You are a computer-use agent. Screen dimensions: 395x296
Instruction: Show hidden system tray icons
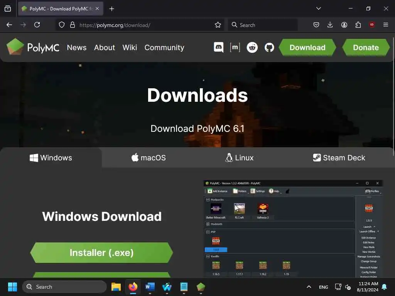click(x=309, y=287)
